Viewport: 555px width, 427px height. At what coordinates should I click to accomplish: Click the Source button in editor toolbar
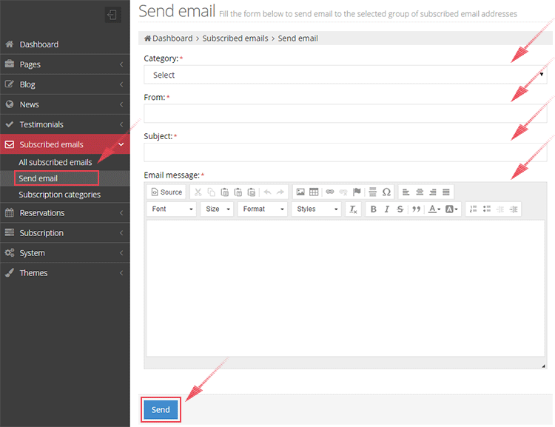[166, 192]
